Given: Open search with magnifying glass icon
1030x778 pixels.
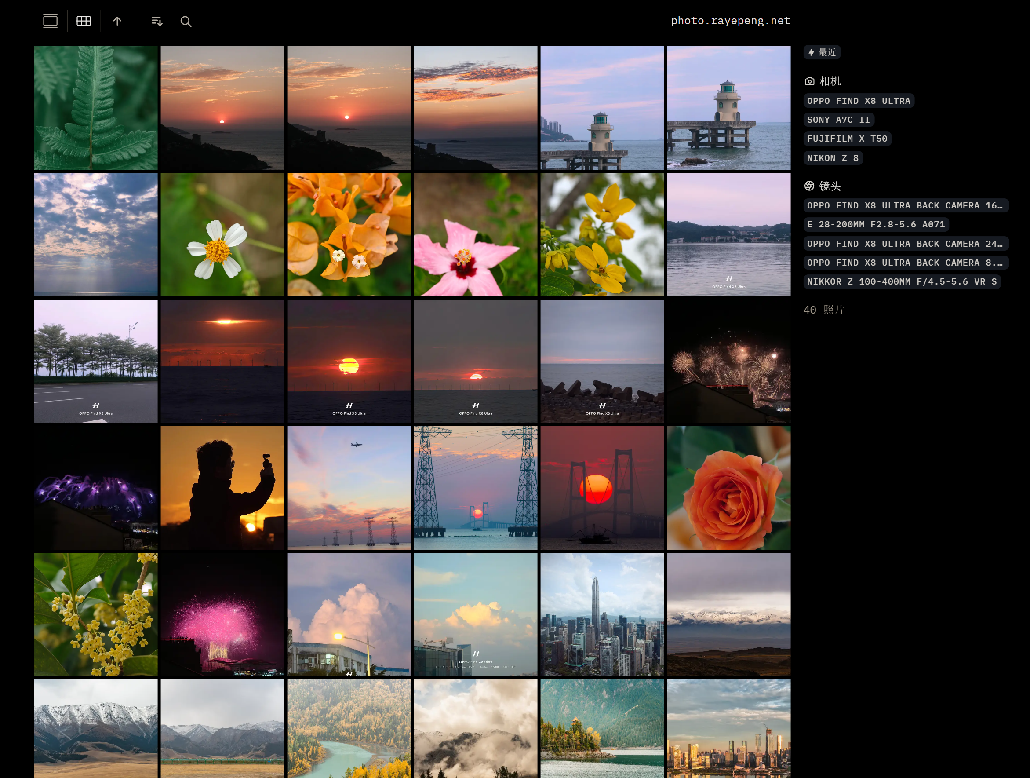Looking at the screenshot, I should [186, 22].
